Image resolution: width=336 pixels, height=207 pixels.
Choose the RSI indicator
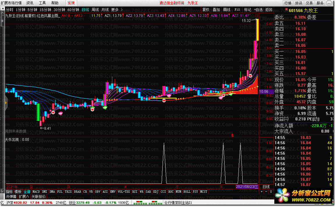135,192
